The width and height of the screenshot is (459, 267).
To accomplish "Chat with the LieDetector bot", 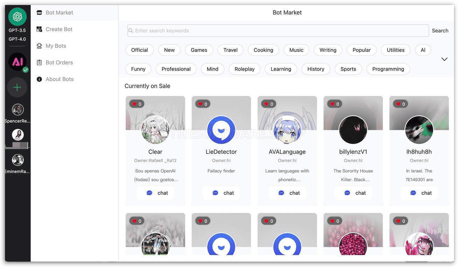I will click(221, 193).
